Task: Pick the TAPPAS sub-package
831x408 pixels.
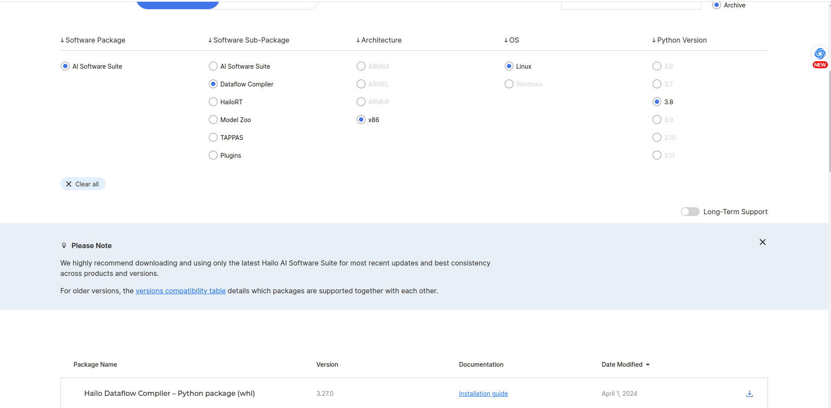Action: tap(213, 137)
